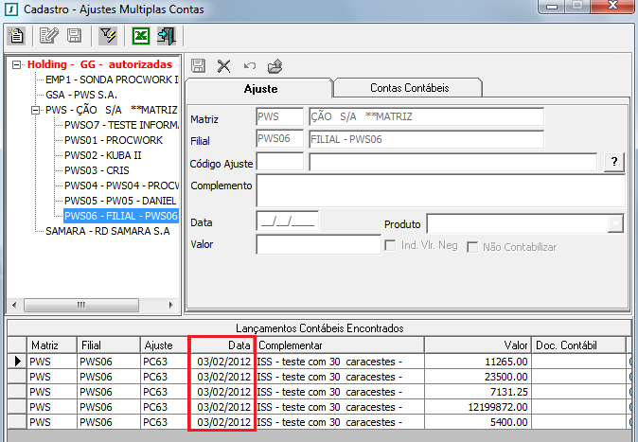Click the folder export icon above tabs

click(275, 65)
